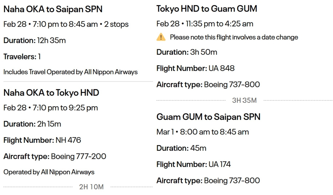The image size is (333, 195).
Task: Click the Travelers: 1 line
Action: click(22, 57)
